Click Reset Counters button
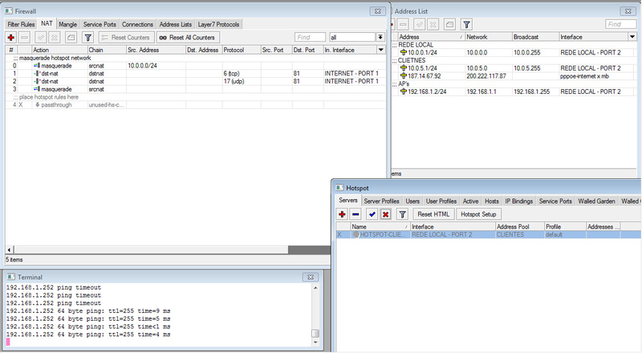 [126, 38]
